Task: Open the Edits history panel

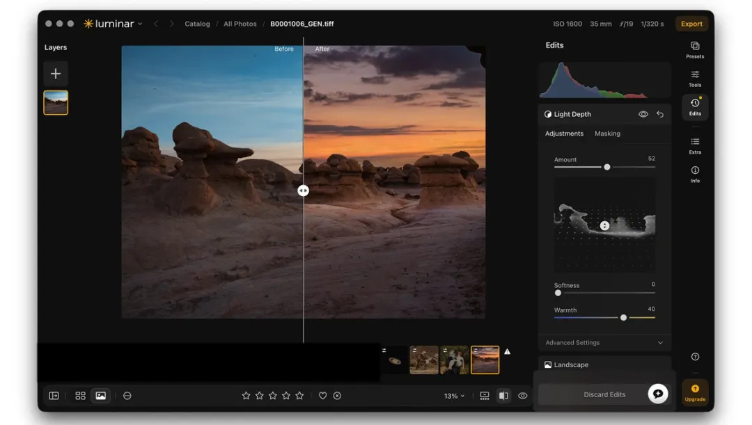Action: pos(694,107)
